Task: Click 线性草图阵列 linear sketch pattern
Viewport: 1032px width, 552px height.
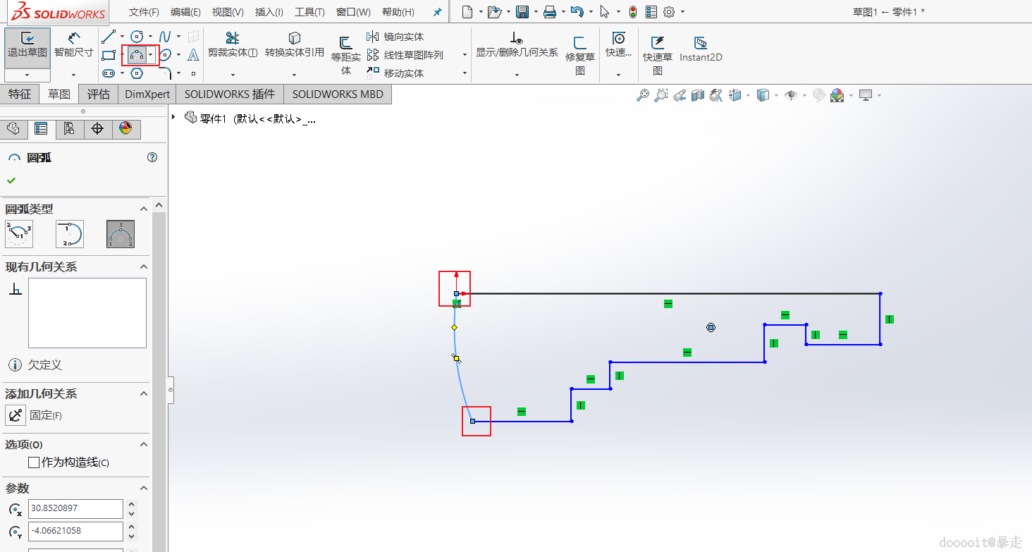Action: (x=405, y=55)
